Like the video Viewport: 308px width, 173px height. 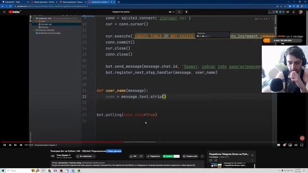133,156
